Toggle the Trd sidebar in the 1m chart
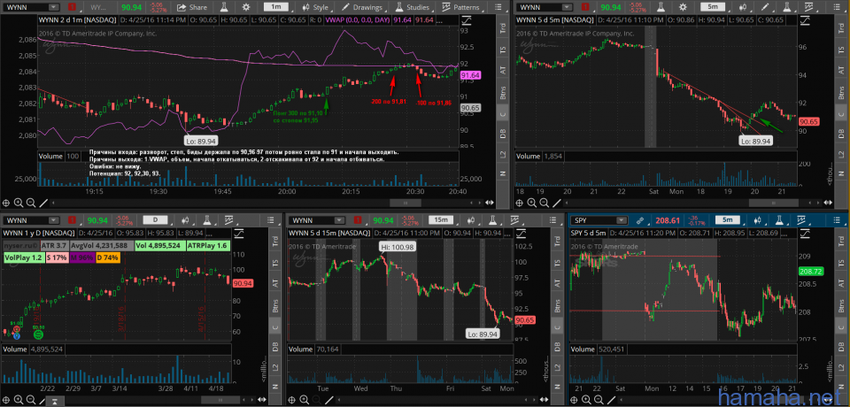Screen dimensions: 850x407 [503, 30]
